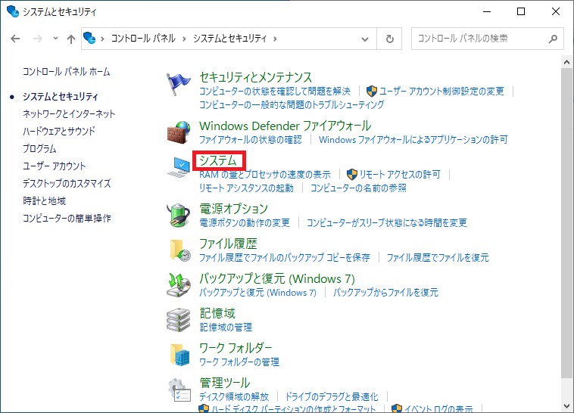
Task: Open セキュリティとメンテナンス heading link
Action: point(255,77)
